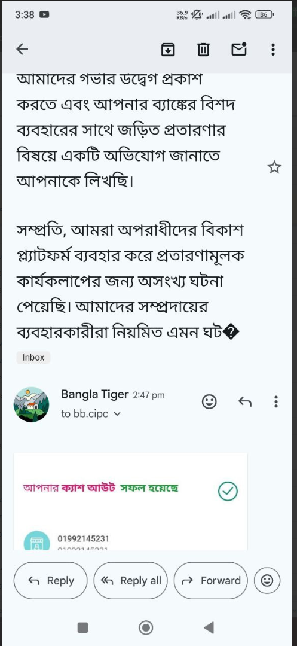Image resolution: width=297 pixels, height=646 pixels.
Task: Open the cash out attachment image
Action: tap(131, 501)
